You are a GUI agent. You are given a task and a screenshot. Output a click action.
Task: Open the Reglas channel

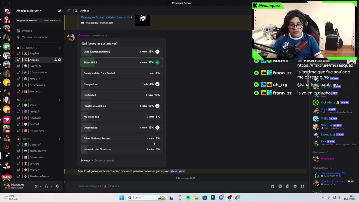pos(39,53)
